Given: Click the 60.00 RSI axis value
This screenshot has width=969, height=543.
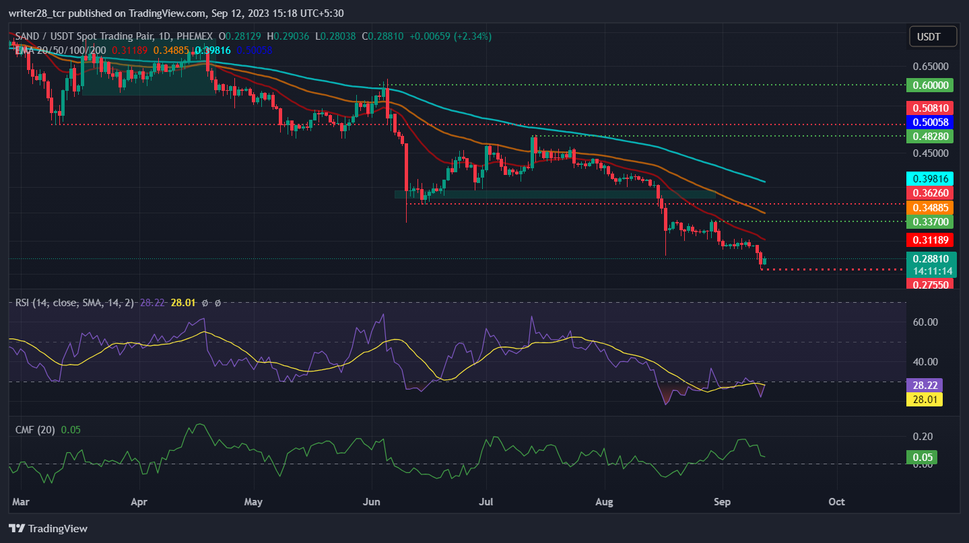Looking at the screenshot, I should tap(926, 322).
